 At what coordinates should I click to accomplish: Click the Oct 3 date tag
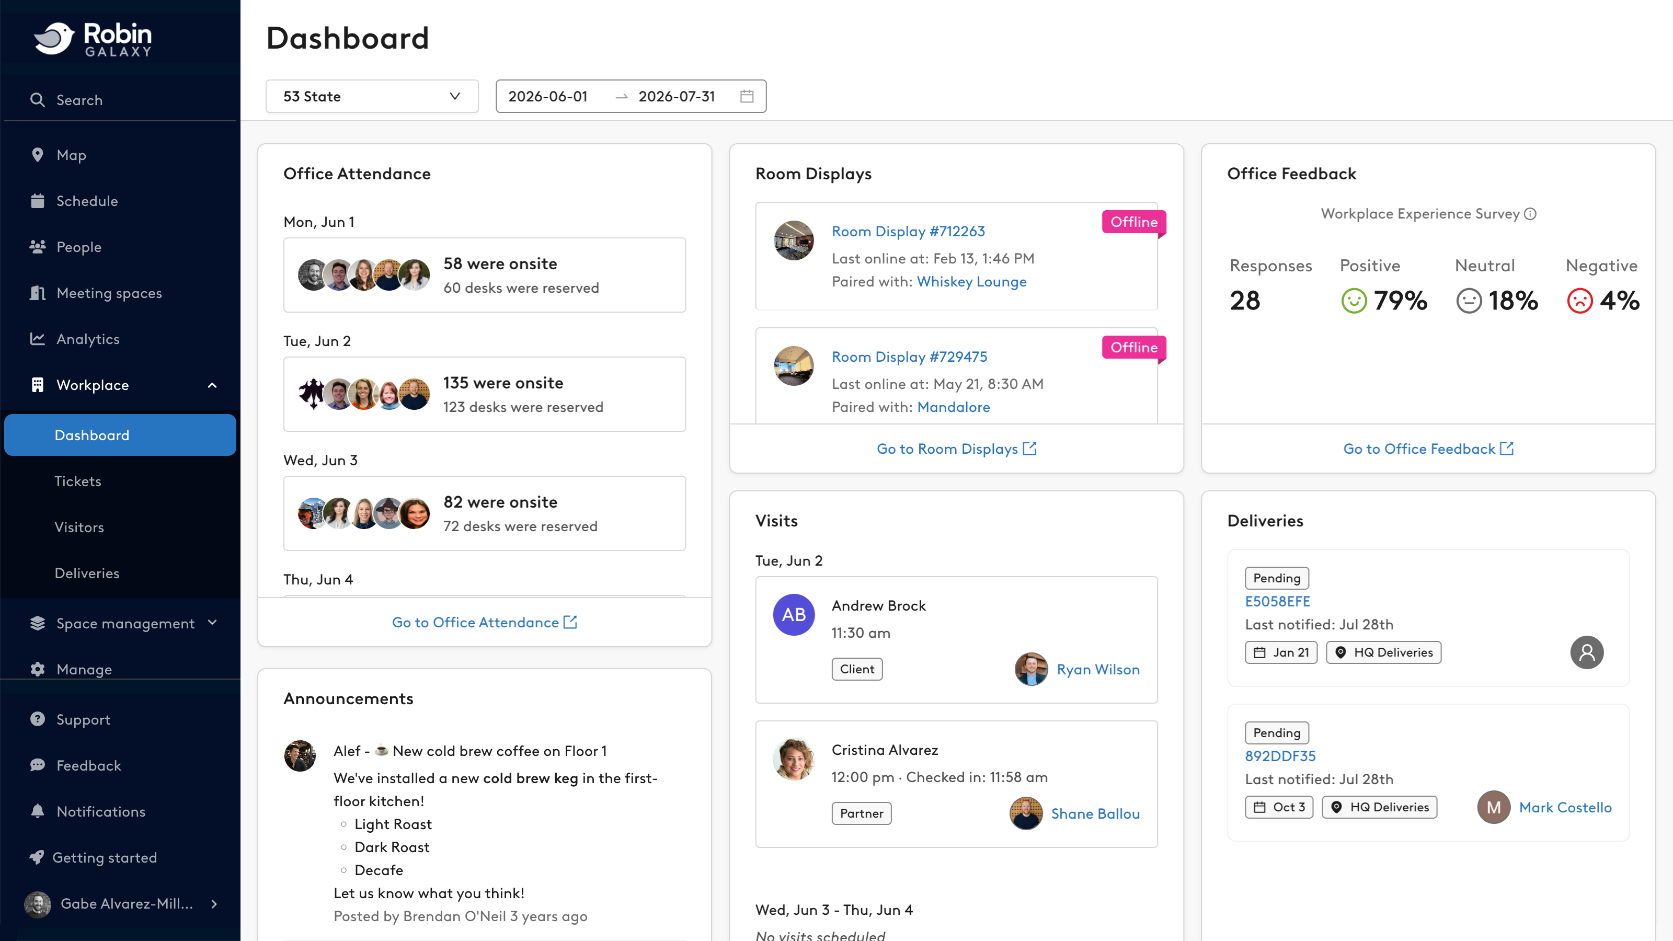1279,807
